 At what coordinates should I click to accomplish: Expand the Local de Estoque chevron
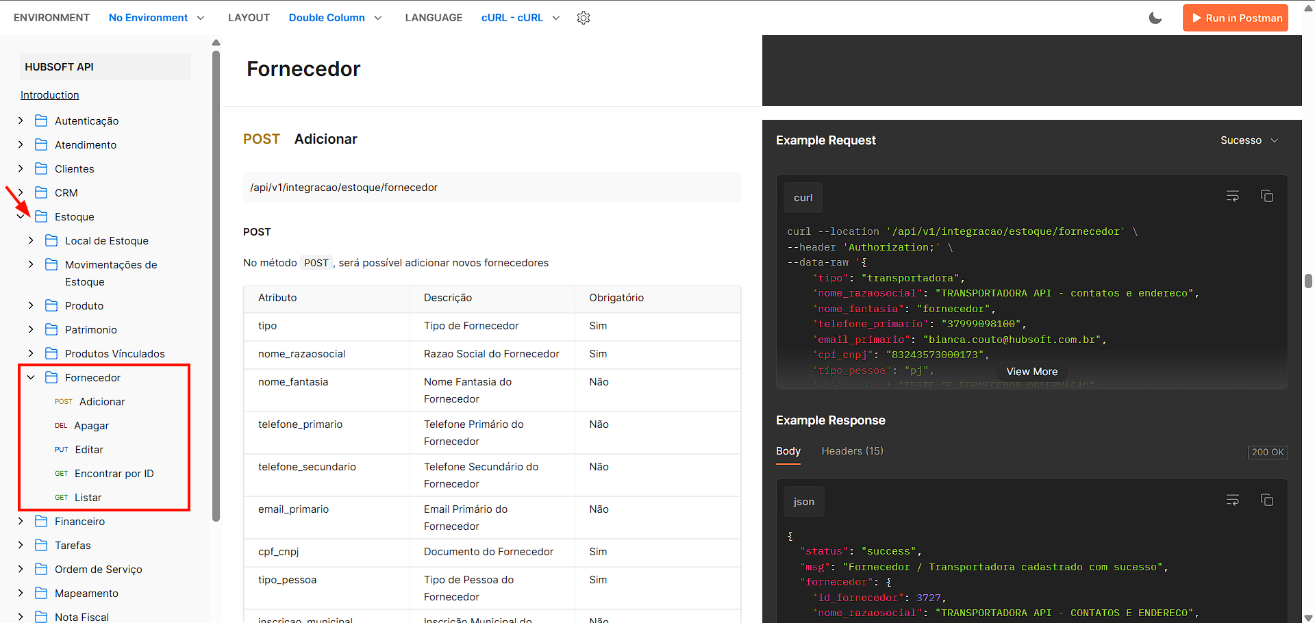click(31, 240)
